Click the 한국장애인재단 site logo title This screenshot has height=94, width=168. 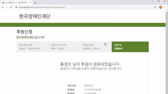35,16
